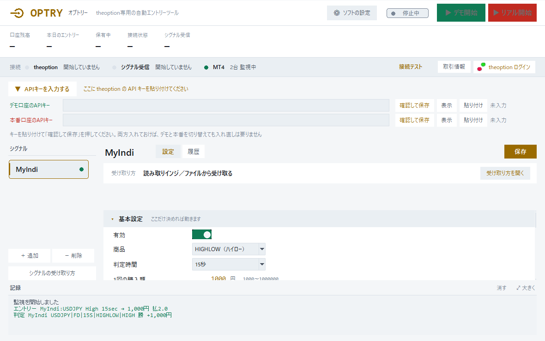The width and height of the screenshot is (545, 341).
Task: Click 確認して保存 for the demo API key
Action: point(414,106)
